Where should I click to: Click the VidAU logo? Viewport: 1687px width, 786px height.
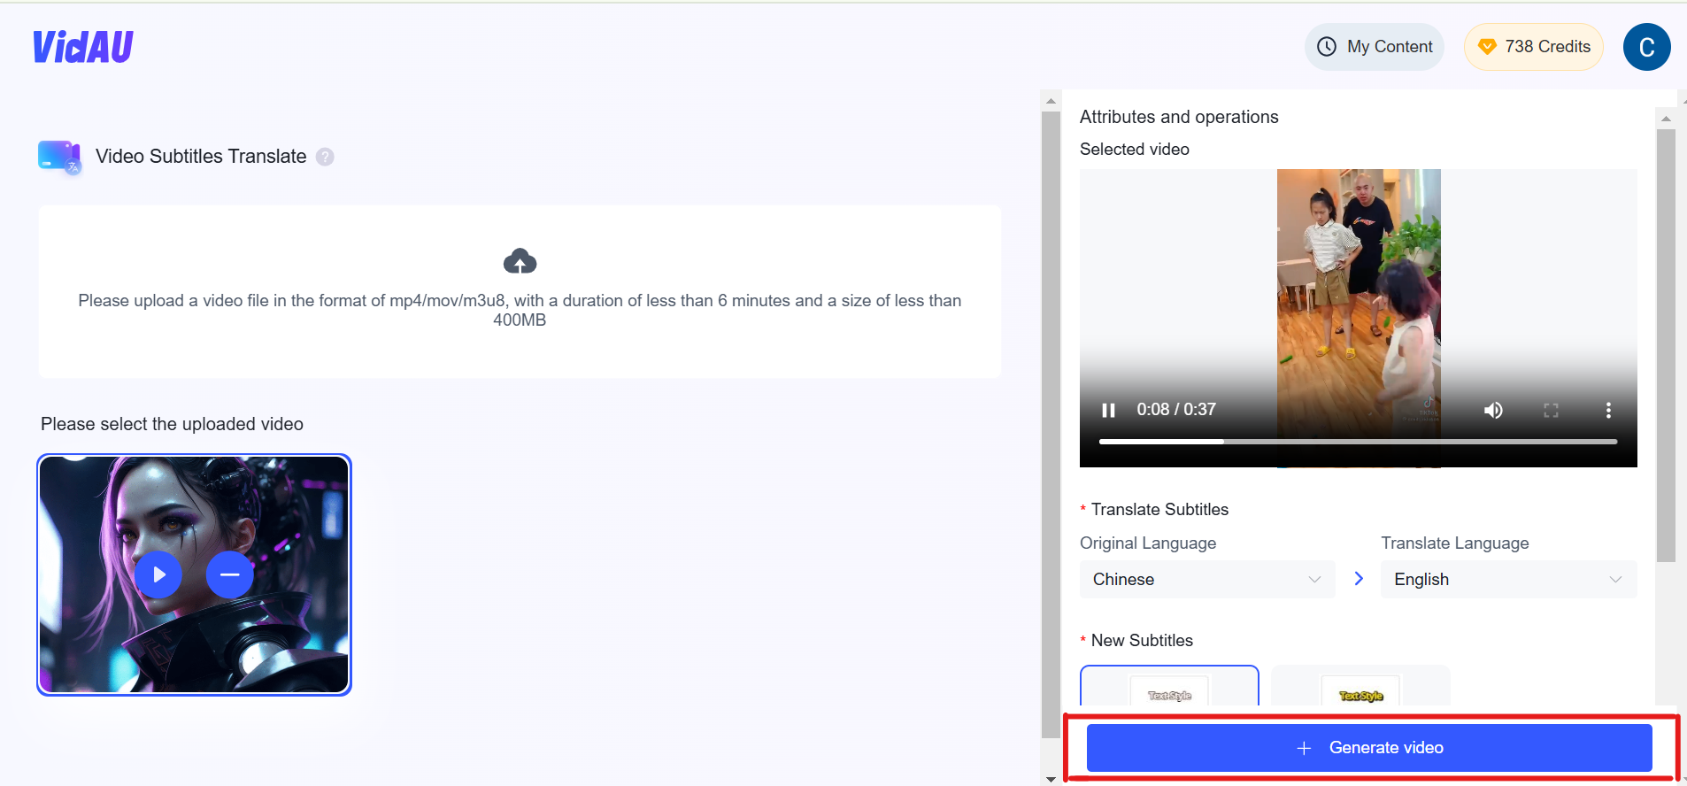(x=83, y=47)
